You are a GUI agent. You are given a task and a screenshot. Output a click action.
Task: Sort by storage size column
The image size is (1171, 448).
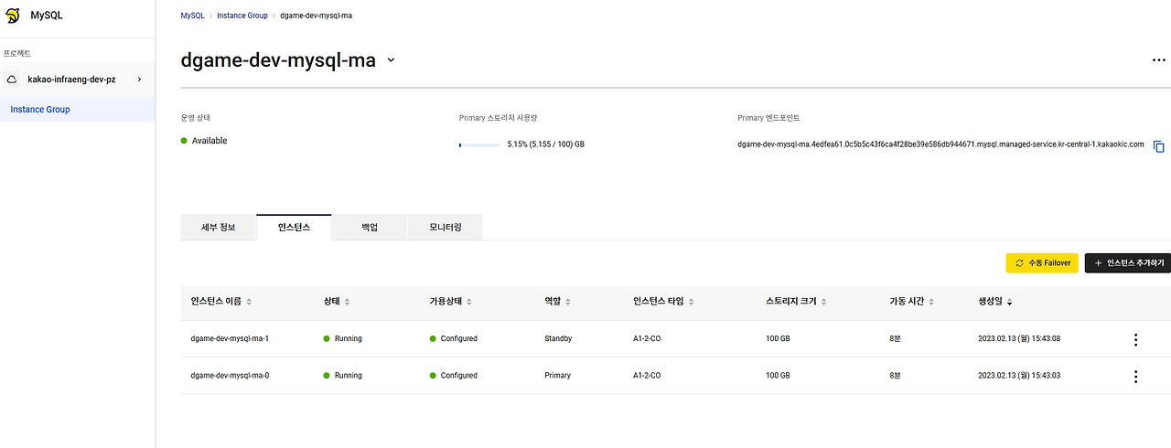coord(825,302)
